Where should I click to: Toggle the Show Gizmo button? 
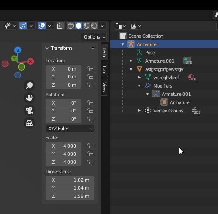(23, 26)
